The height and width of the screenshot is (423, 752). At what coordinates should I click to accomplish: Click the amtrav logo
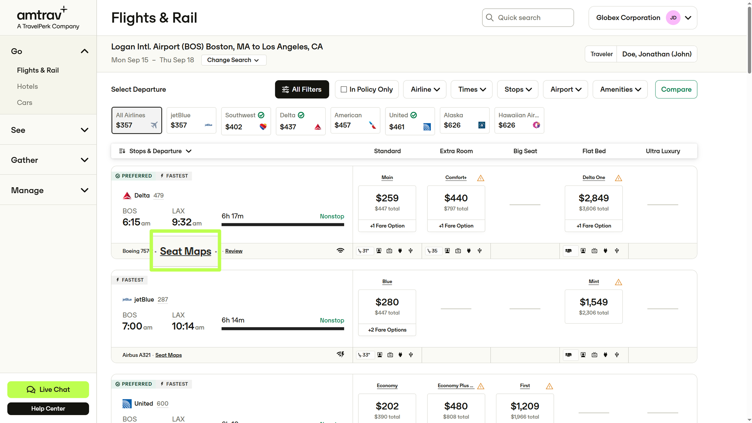[48, 17]
